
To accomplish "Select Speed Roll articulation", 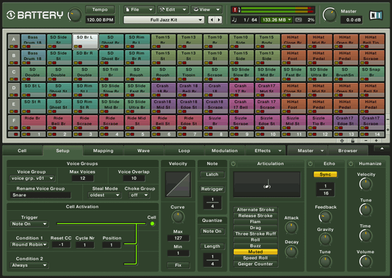I will point(255,258).
